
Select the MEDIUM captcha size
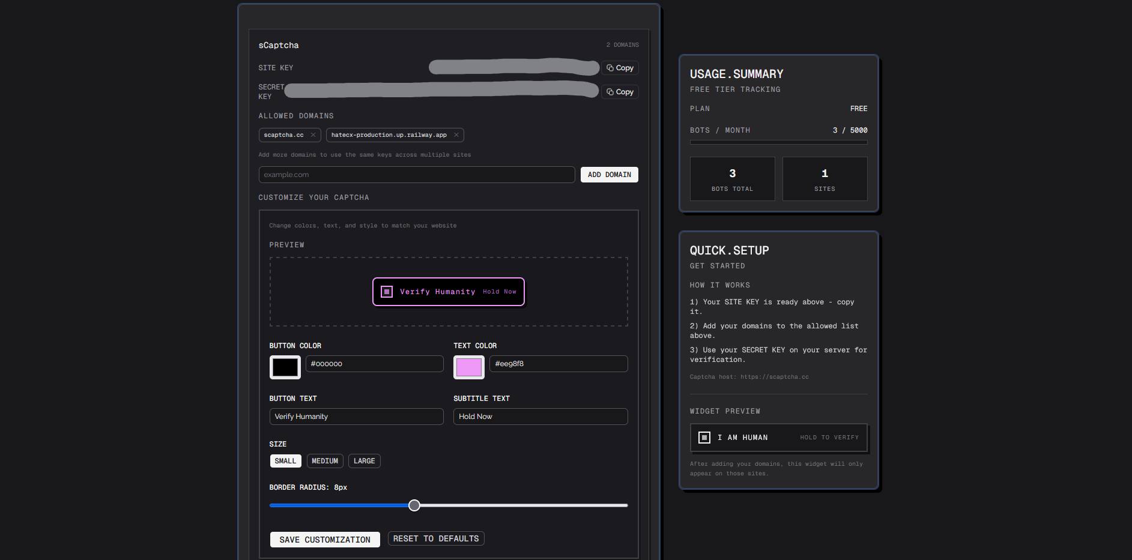tap(324, 461)
